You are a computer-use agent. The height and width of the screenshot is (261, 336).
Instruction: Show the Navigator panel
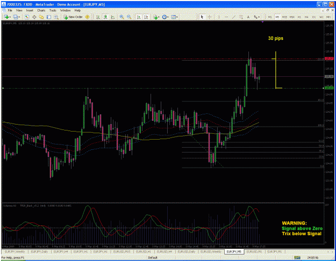coord(41,17)
